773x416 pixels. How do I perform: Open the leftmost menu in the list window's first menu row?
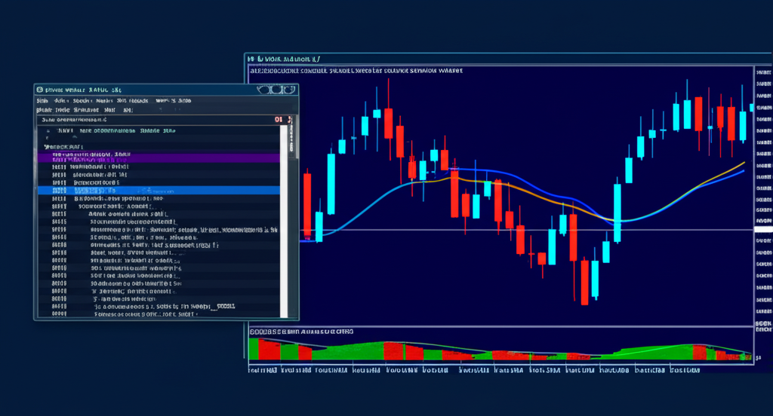[42, 100]
